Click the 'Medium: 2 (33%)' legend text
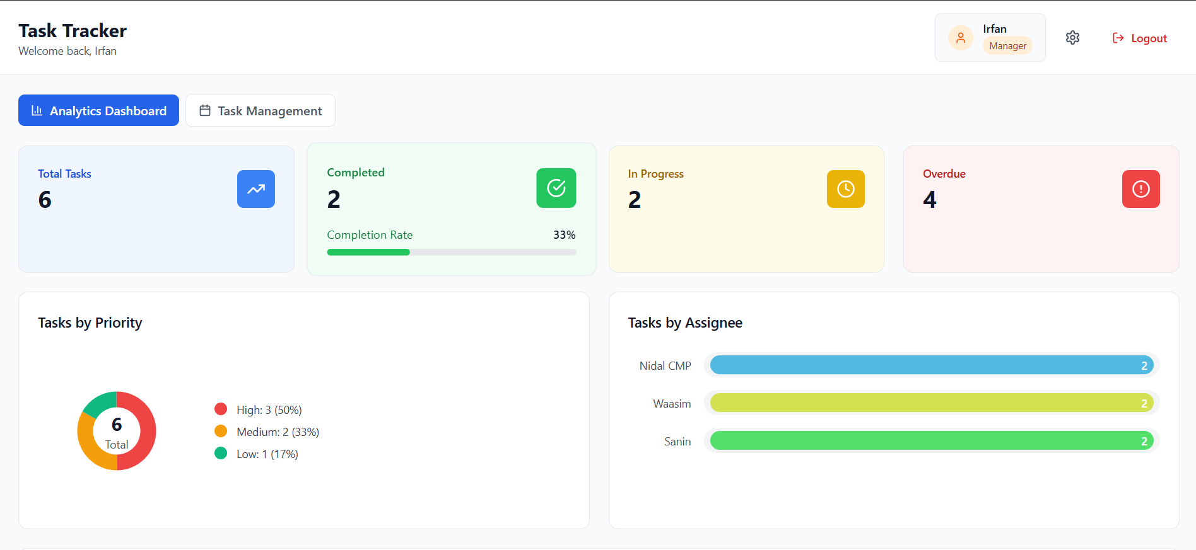Image resolution: width=1196 pixels, height=550 pixels. click(278, 432)
